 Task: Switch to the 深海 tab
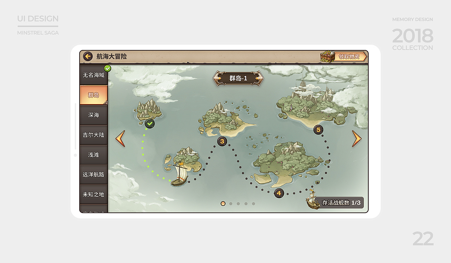point(94,115)
